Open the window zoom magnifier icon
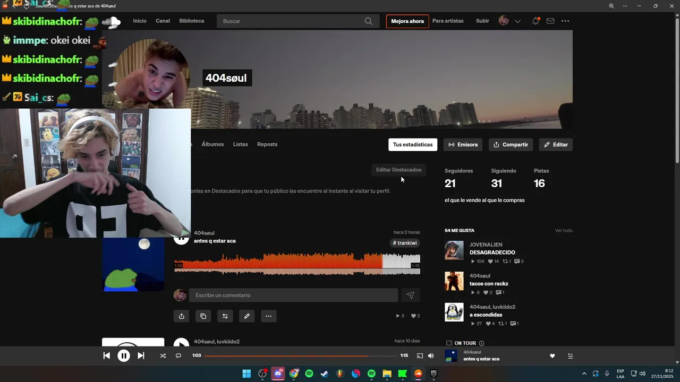Image resolution: width=680 pixels, height=382 pixels. (x=611, y=6)
